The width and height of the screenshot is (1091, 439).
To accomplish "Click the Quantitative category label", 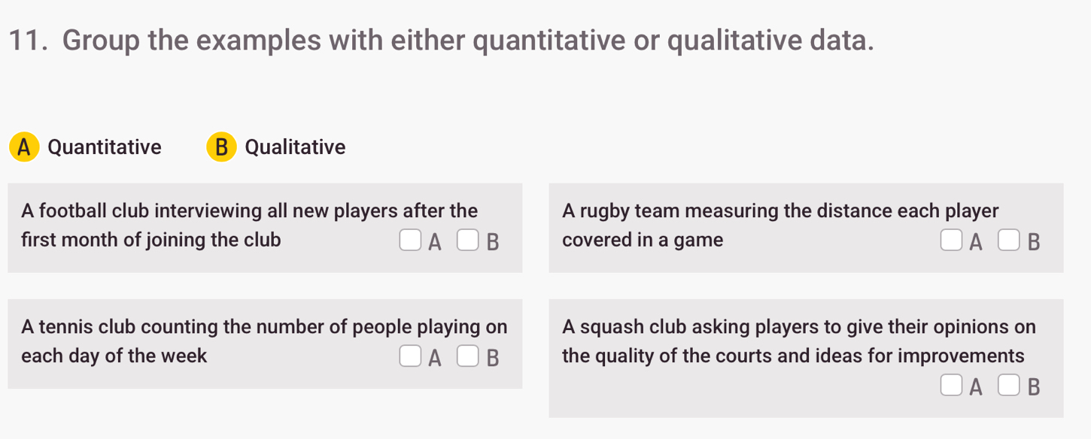I will click(105, 147).
